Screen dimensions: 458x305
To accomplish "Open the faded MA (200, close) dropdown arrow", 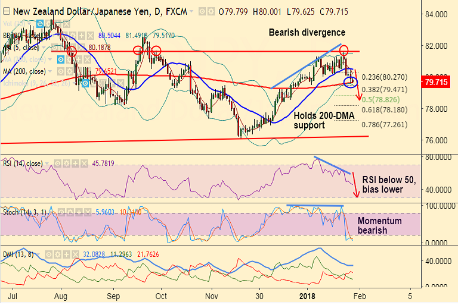I will click(50, 59).
